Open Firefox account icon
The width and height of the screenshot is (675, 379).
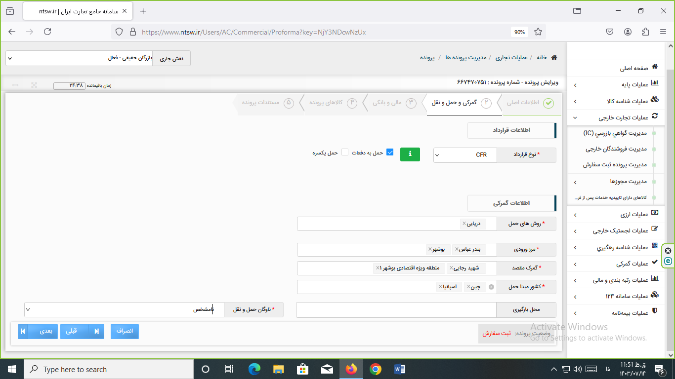628,32
